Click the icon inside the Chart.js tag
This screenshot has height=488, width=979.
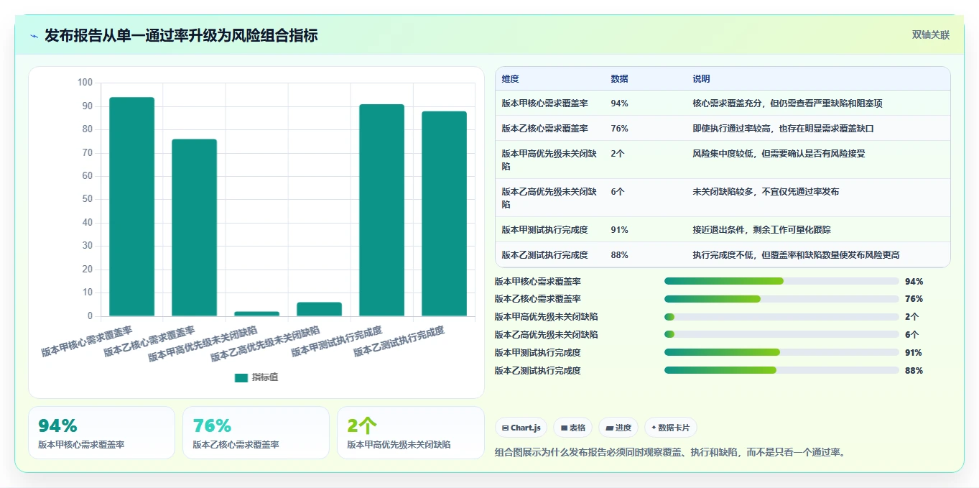click(x=506, y=428)
